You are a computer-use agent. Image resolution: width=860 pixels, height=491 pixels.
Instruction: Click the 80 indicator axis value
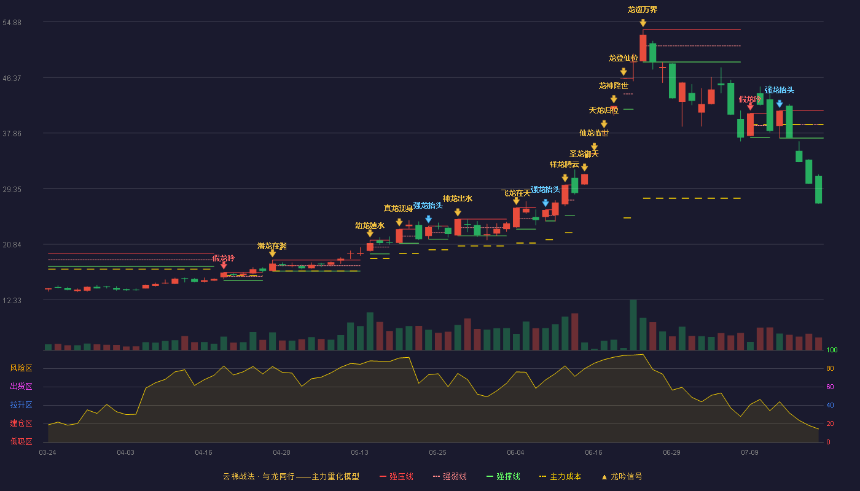point(830,368)
